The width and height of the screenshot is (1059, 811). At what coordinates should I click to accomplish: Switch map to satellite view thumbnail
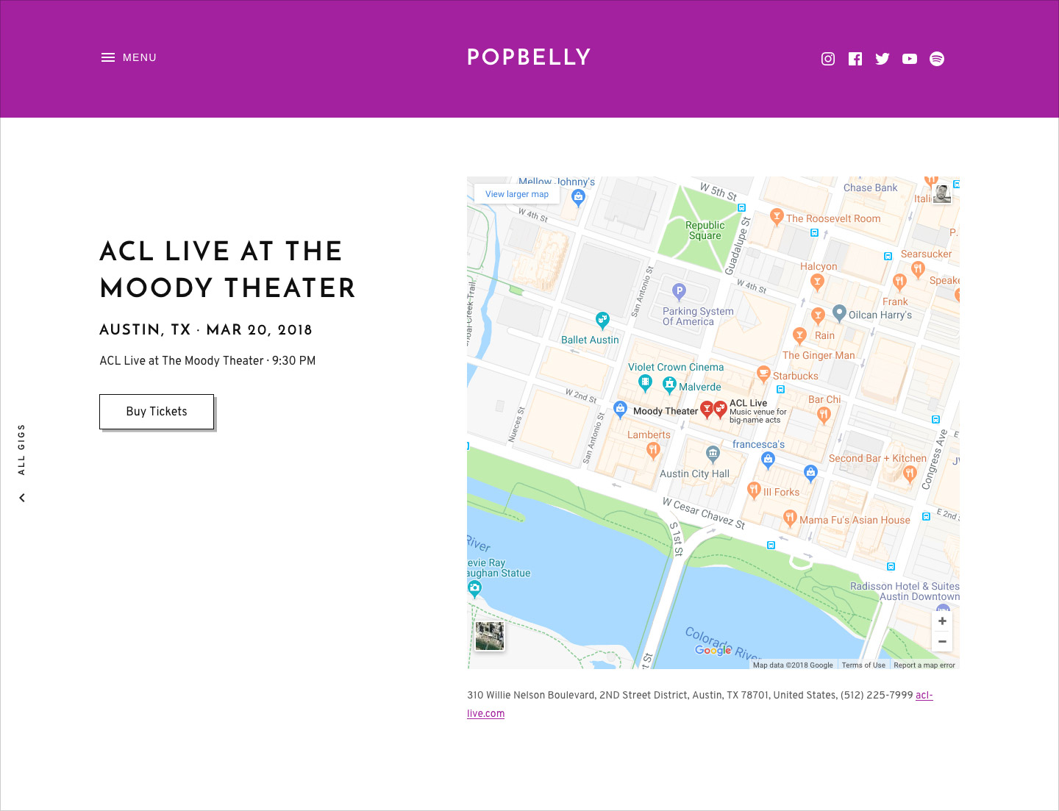pyautogui.click(x=490, y=636)
